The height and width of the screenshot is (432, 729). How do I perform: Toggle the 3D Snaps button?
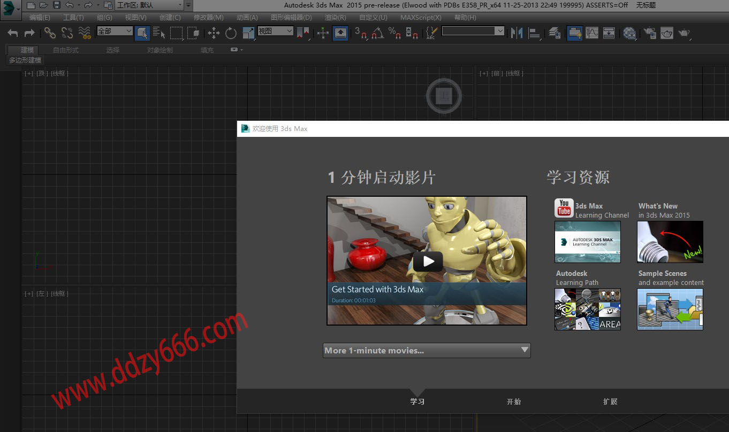pos(361,33)
